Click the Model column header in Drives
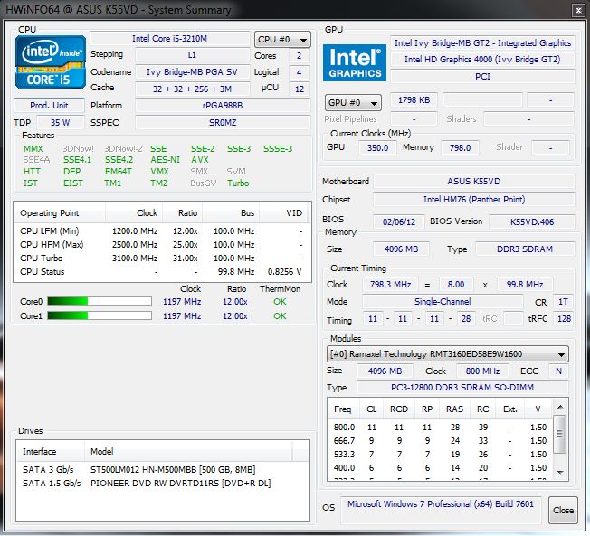This screenshot has height=536, width=590. click(x=188, y=451)
